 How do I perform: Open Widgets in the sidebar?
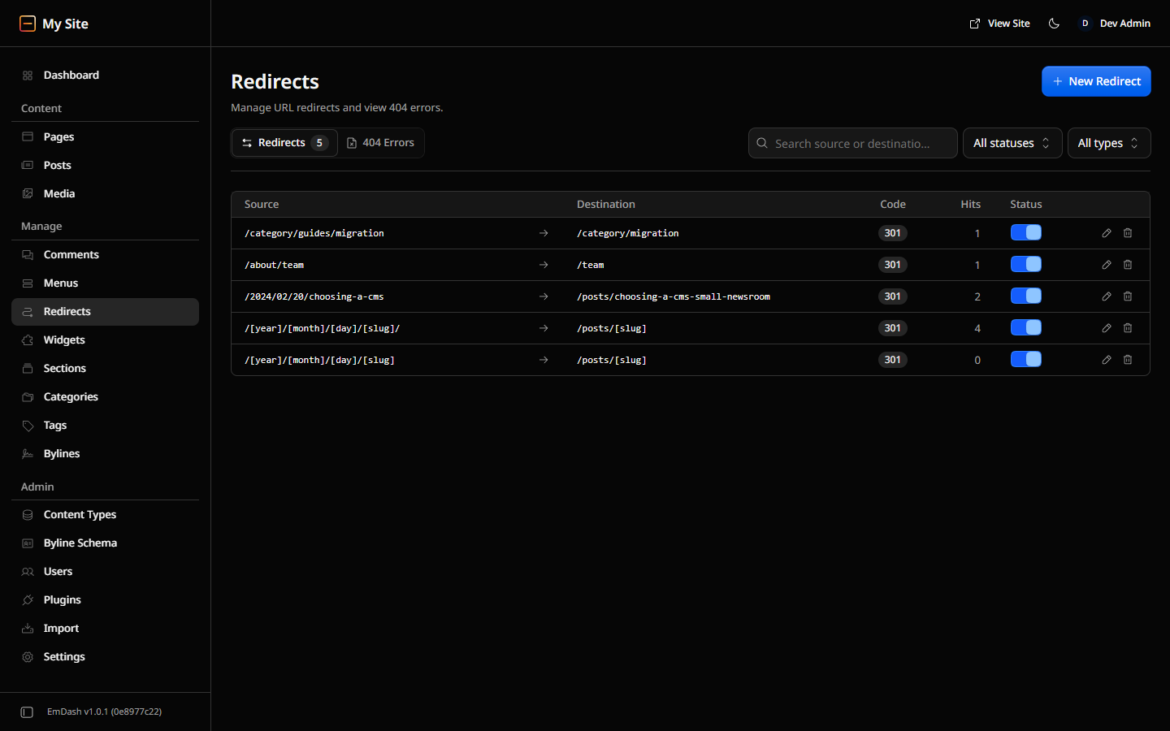click(106, 340)
